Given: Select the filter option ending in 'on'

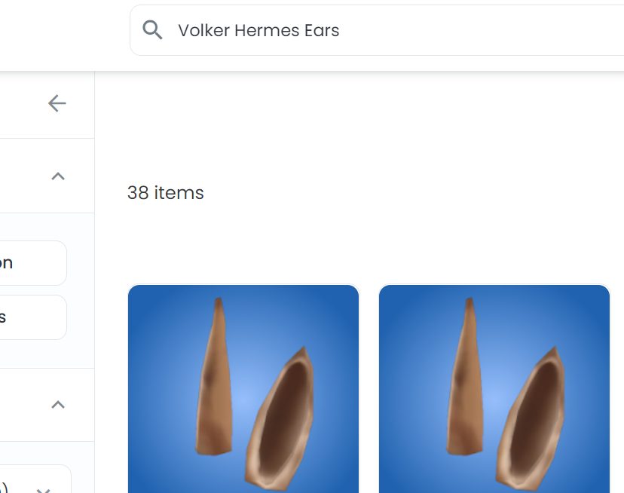Looking at the screenshot, I should coord(33,263).
